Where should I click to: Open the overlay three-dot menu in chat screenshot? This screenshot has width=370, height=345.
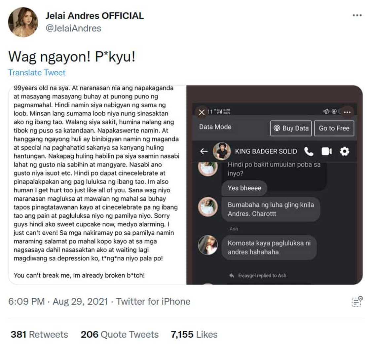[x=347, y=112]
